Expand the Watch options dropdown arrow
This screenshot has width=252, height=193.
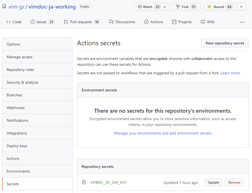point(165,7)
